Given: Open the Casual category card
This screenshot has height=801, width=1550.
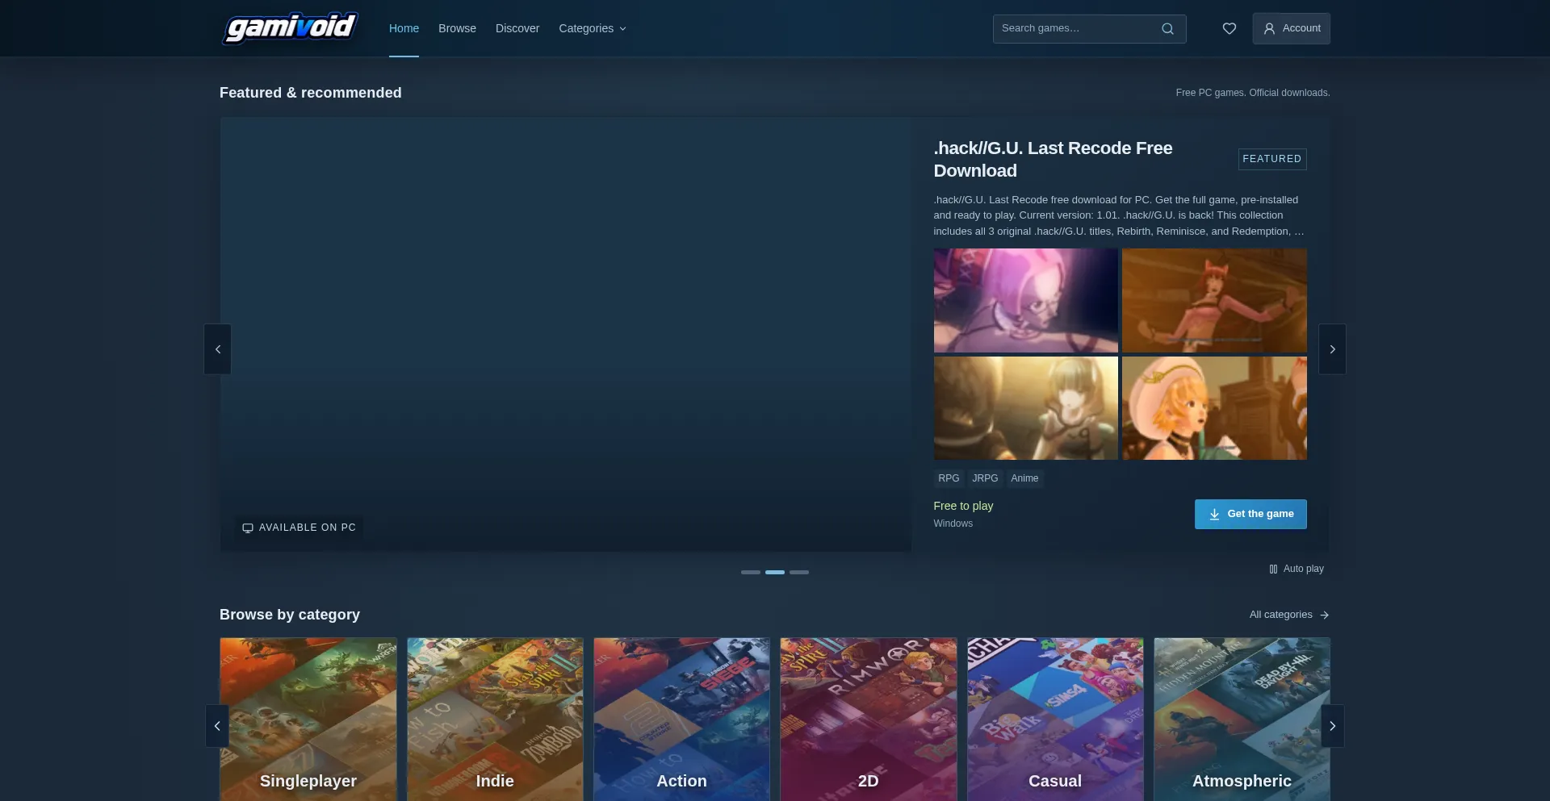Looking at the screenshot, I should 1055,720.
